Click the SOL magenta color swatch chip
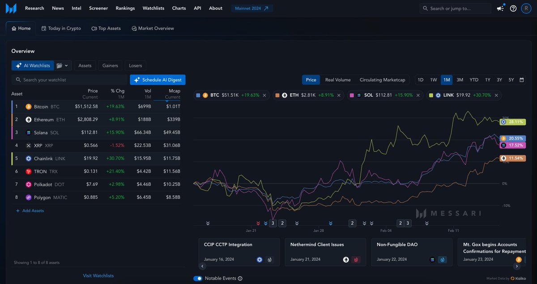This screenshot has height=284, width=537. 352,95
